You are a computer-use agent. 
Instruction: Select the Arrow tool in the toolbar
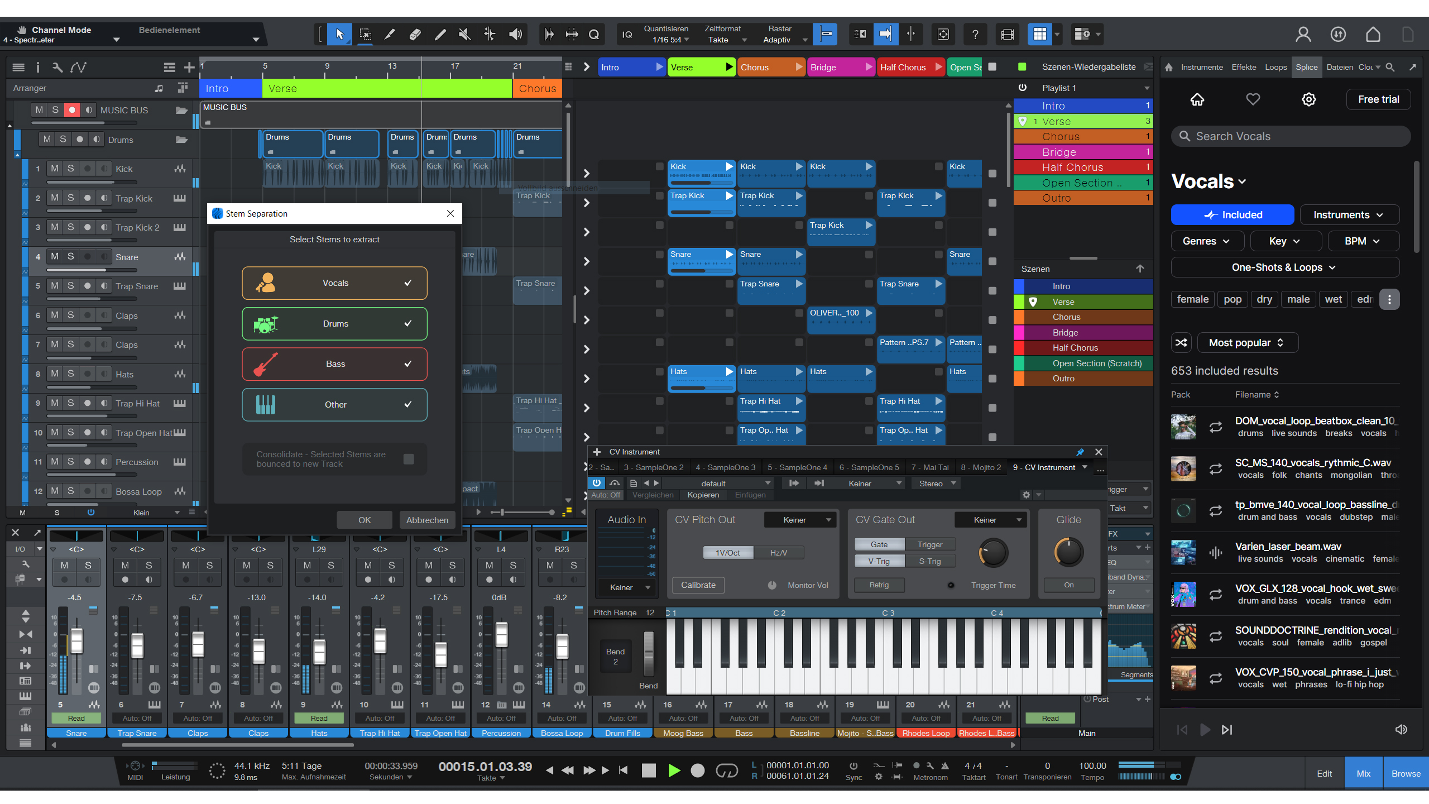pyautogui.click(x=339, y=33)
